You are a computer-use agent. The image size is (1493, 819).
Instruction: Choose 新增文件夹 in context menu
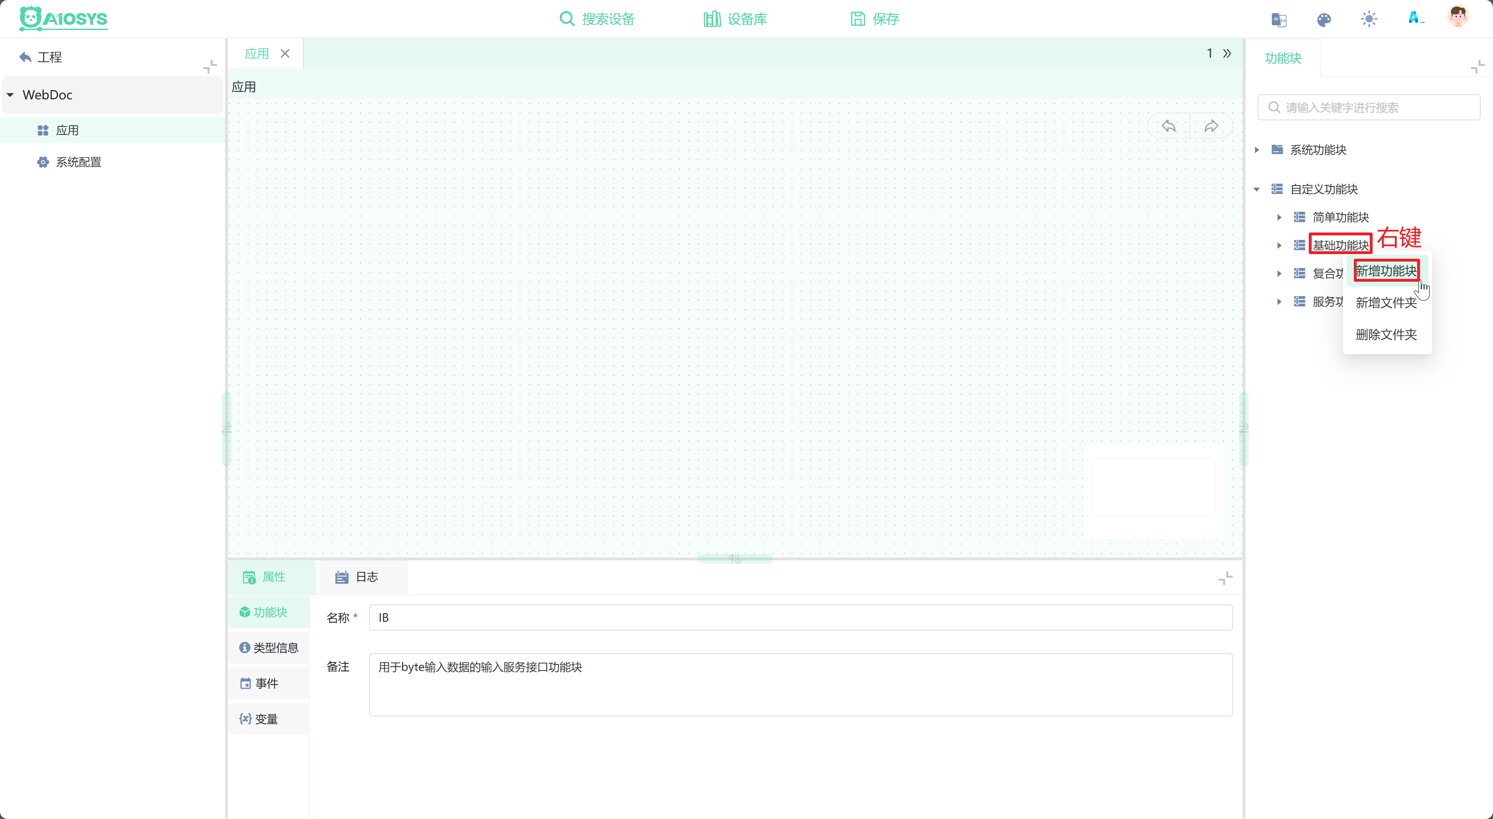(x=1386, y=302)
